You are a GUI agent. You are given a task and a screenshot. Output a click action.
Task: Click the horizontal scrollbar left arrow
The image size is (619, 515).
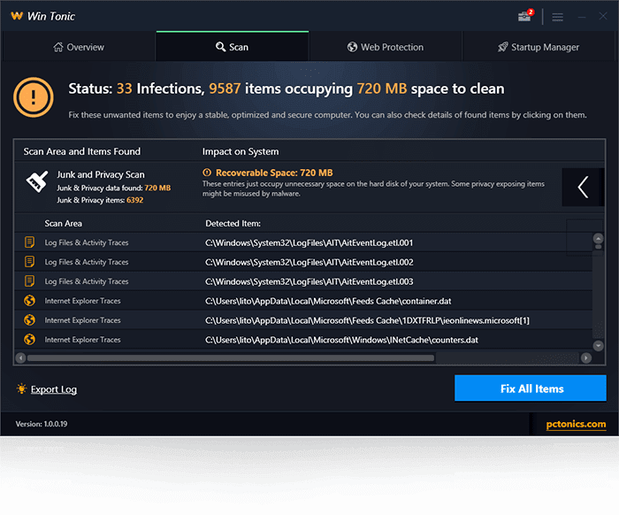click(x=20, y=358)
